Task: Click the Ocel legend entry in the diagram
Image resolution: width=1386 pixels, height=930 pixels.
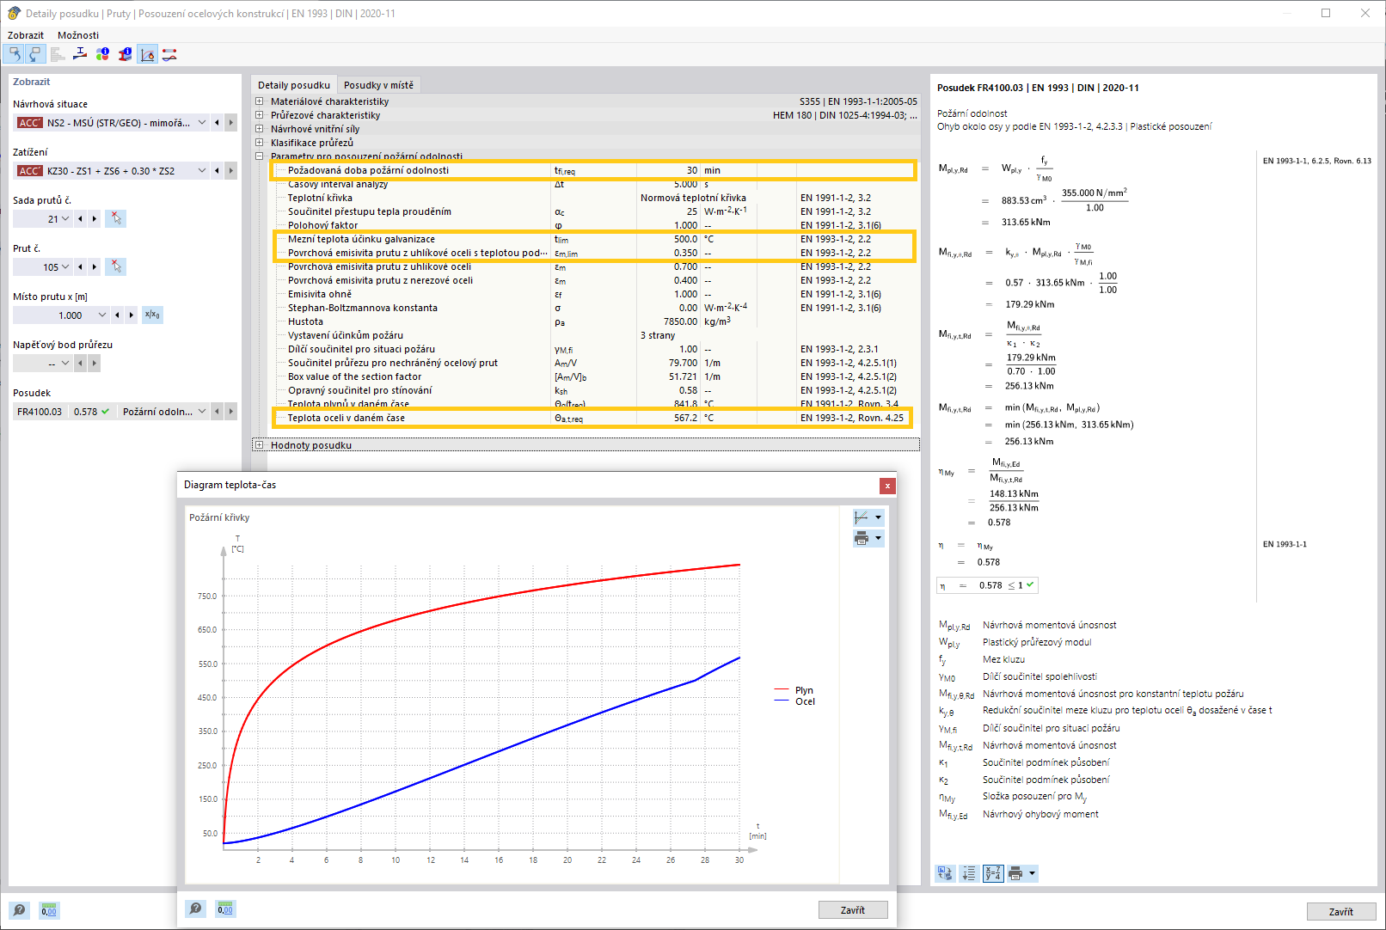Action: tap(795, 701)
